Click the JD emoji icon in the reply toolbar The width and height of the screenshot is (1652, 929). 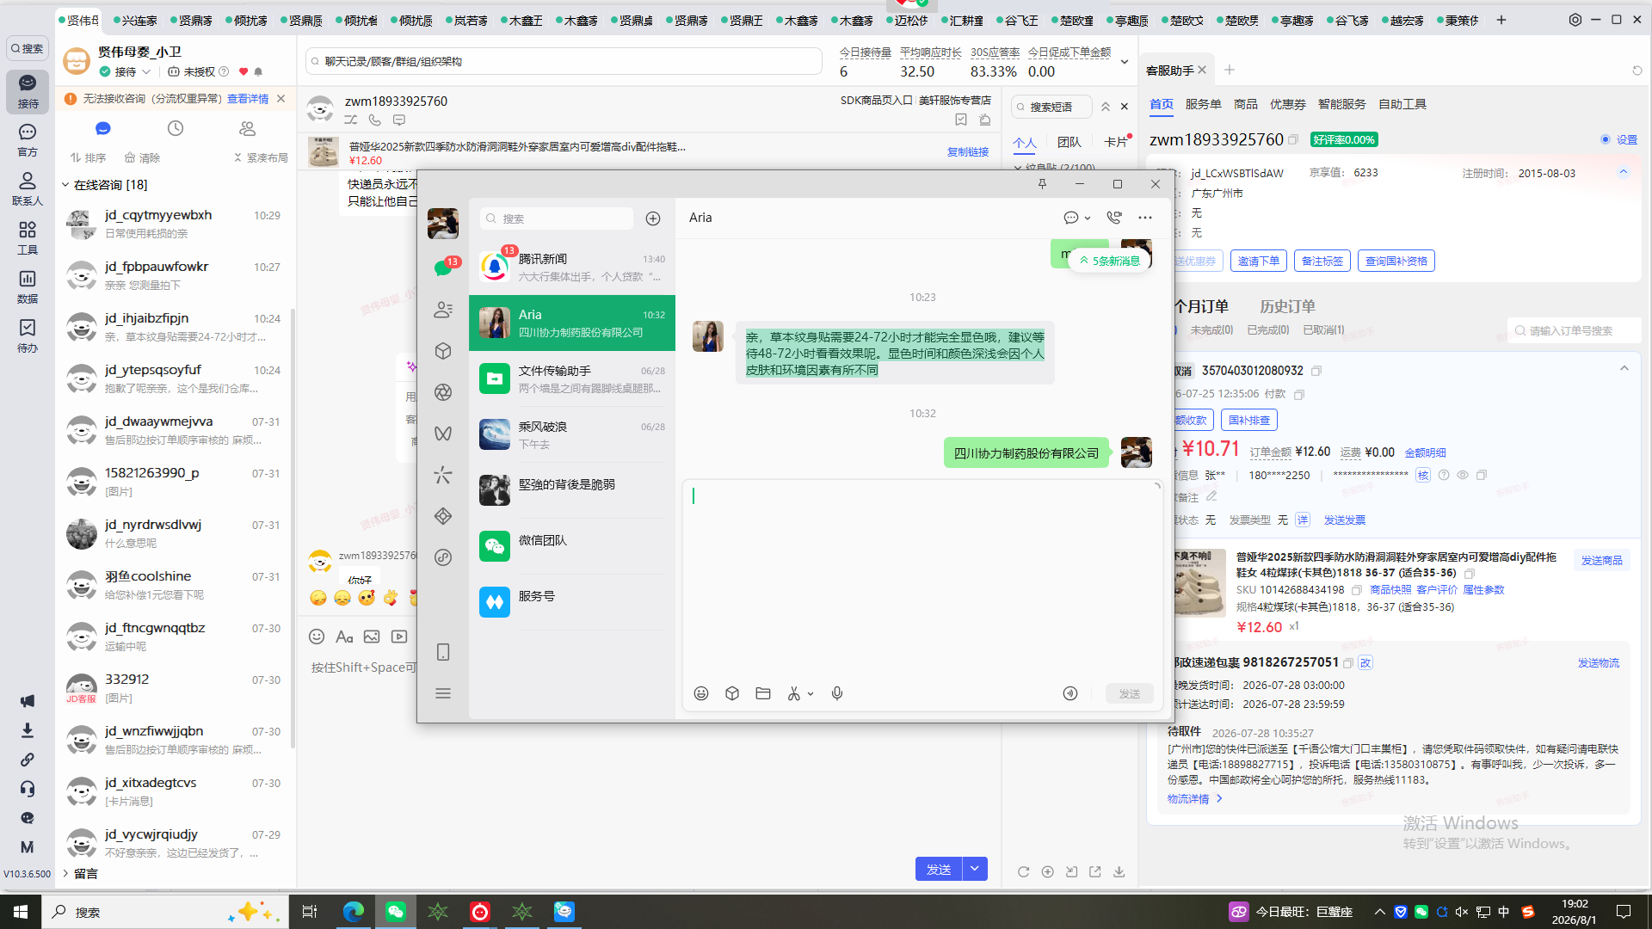coord(317,637)
